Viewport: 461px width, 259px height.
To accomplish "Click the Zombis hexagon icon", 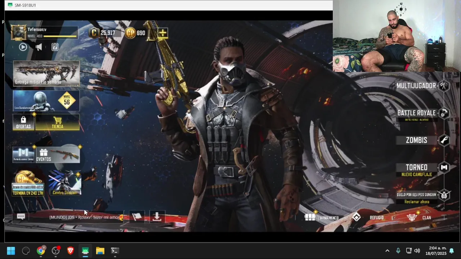I will point(444,140).
